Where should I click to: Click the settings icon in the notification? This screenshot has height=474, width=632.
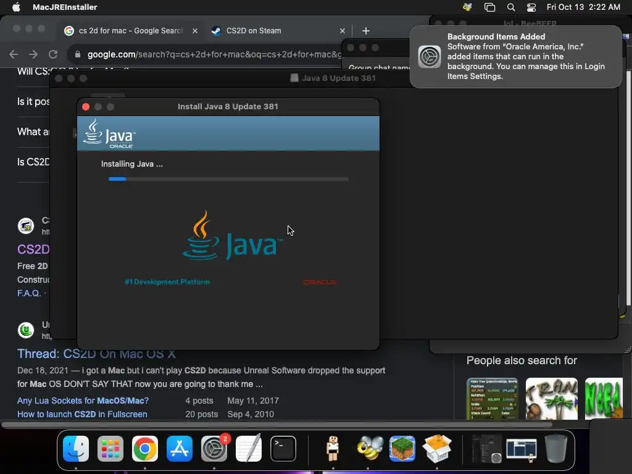(x=430, y=56)
